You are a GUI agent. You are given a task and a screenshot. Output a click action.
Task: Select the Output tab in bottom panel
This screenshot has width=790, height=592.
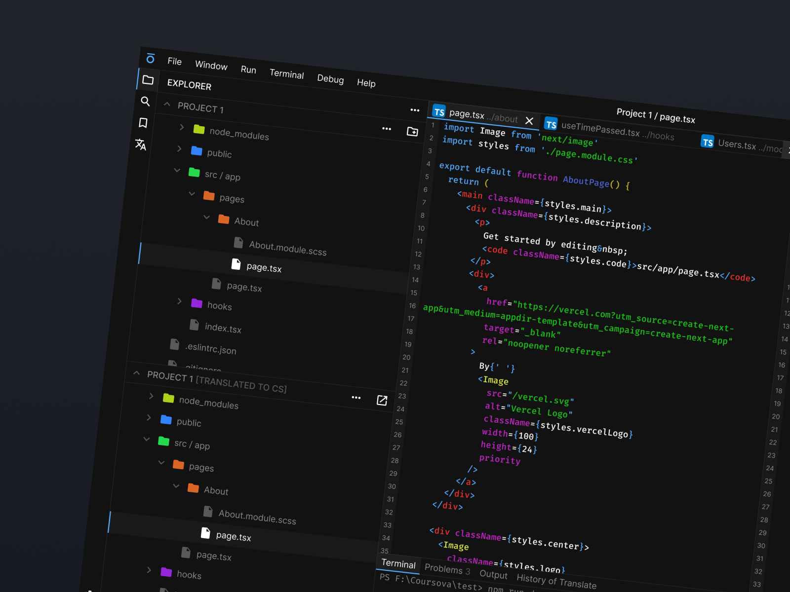pos(493,574)
